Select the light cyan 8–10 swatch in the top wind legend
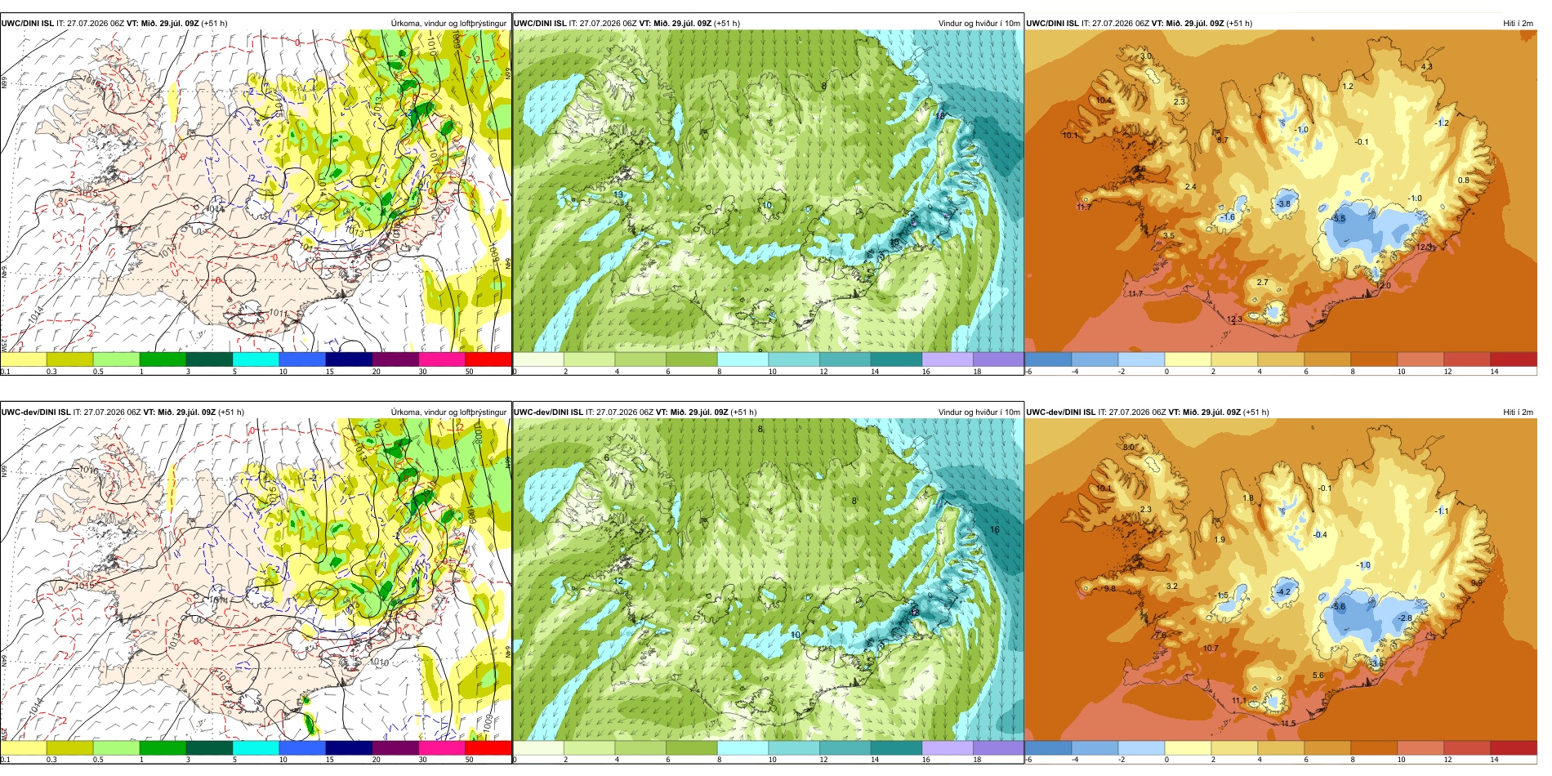This screenshot has height=776, width=1552. point(743,359)
